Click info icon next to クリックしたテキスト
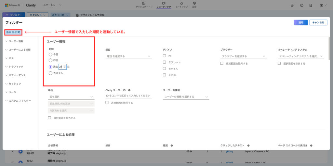 248,146
